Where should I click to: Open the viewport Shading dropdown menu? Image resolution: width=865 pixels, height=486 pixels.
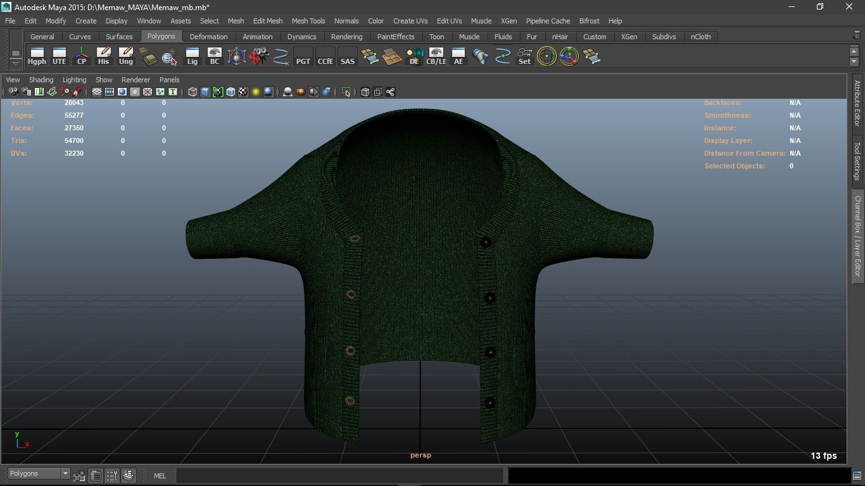click(41, 80)
